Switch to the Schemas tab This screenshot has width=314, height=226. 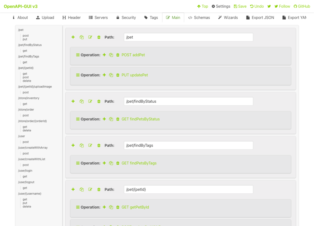pos(199,18)
